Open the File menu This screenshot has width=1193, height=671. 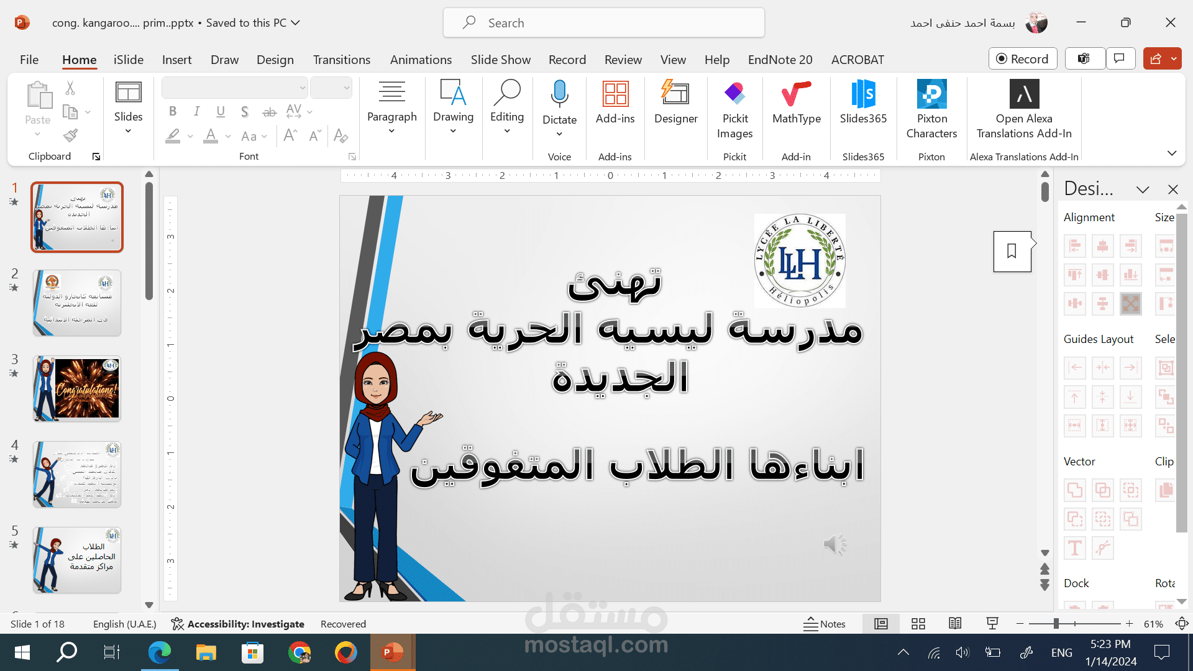29,60
